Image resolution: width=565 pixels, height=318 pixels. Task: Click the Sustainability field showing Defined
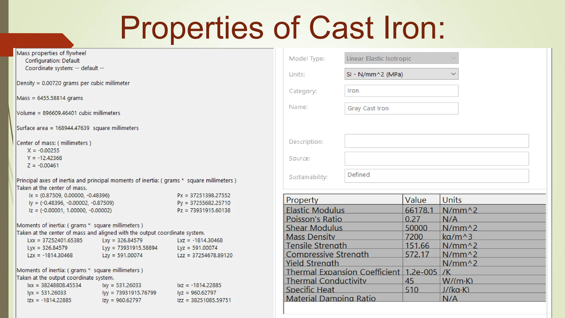[437, 176]
